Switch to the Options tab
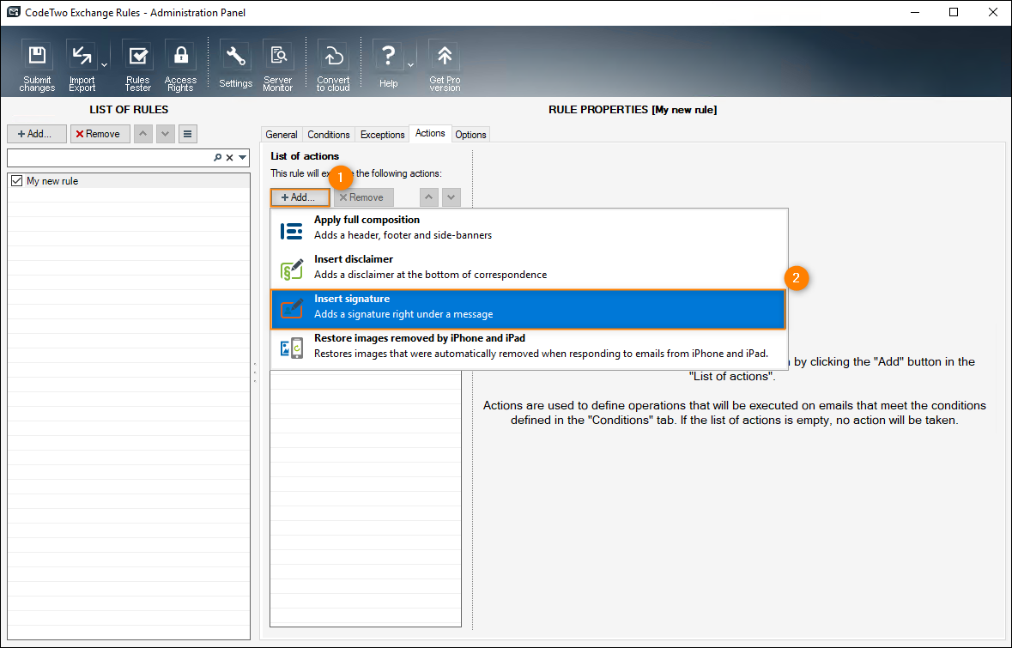 [470, 134]
